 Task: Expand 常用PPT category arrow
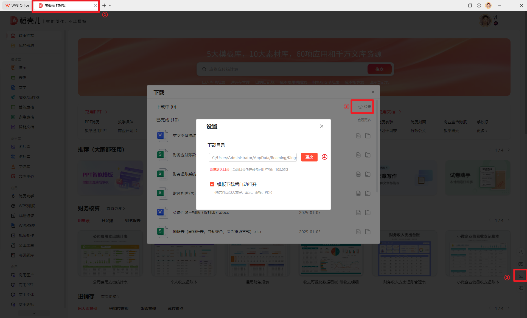click(x=106, y=112)
